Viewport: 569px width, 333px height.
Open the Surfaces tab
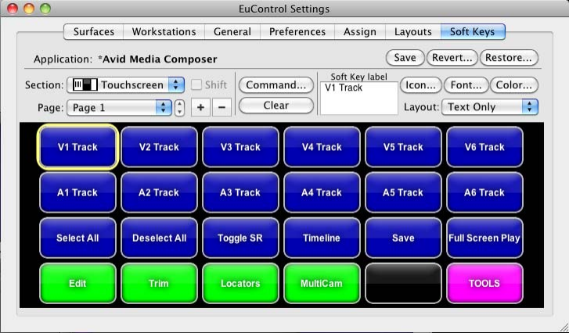point(94,31)
